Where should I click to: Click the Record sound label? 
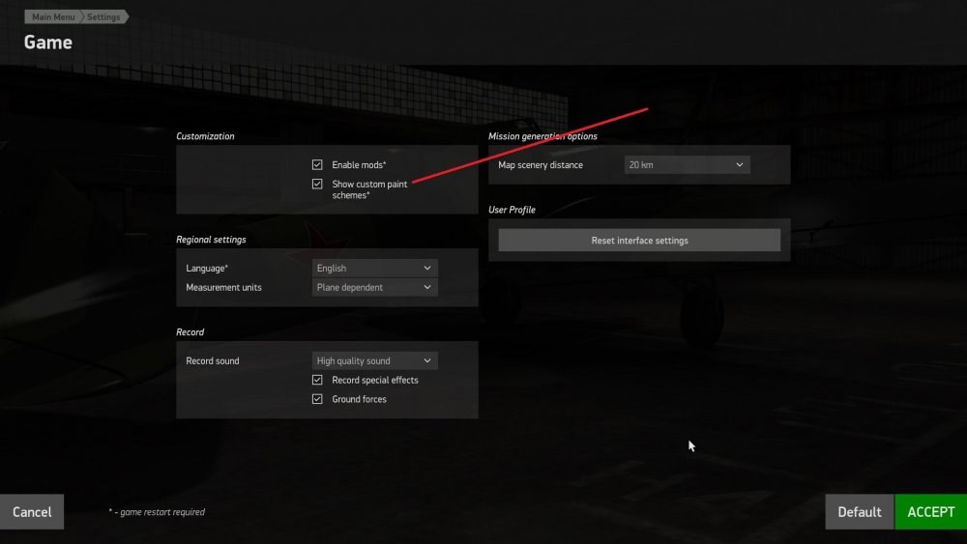click(x=212, y=360)
